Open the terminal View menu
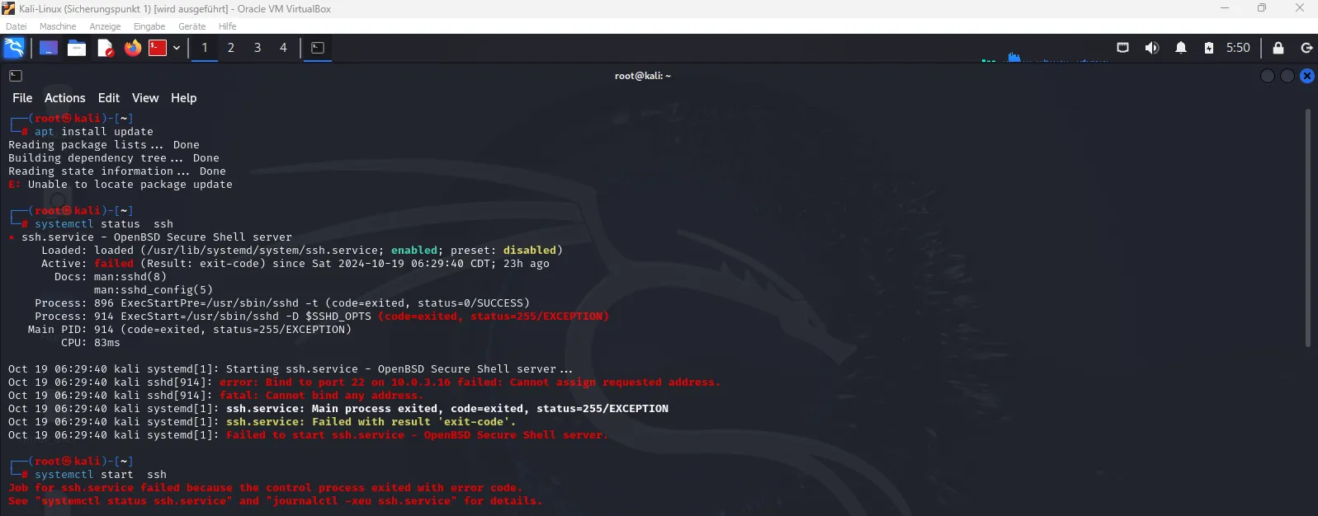The width and height of the screenshot is (1318, 516). click(x=144, y=98)
